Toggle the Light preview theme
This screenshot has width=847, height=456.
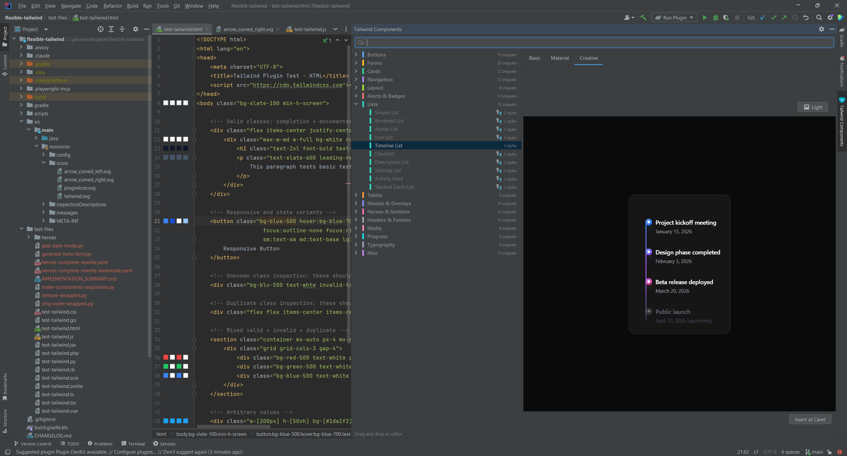coord(813,107)
